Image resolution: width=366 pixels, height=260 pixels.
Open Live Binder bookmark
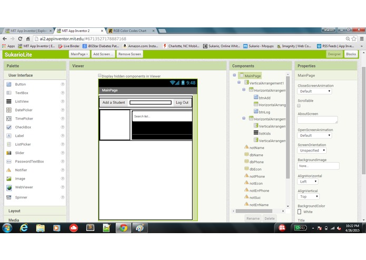pos(69,46)
